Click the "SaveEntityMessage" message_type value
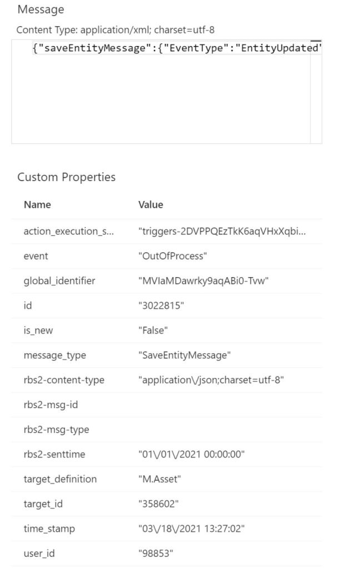The width and height of the screenshot is (345, 568). [x=184, y=355]
